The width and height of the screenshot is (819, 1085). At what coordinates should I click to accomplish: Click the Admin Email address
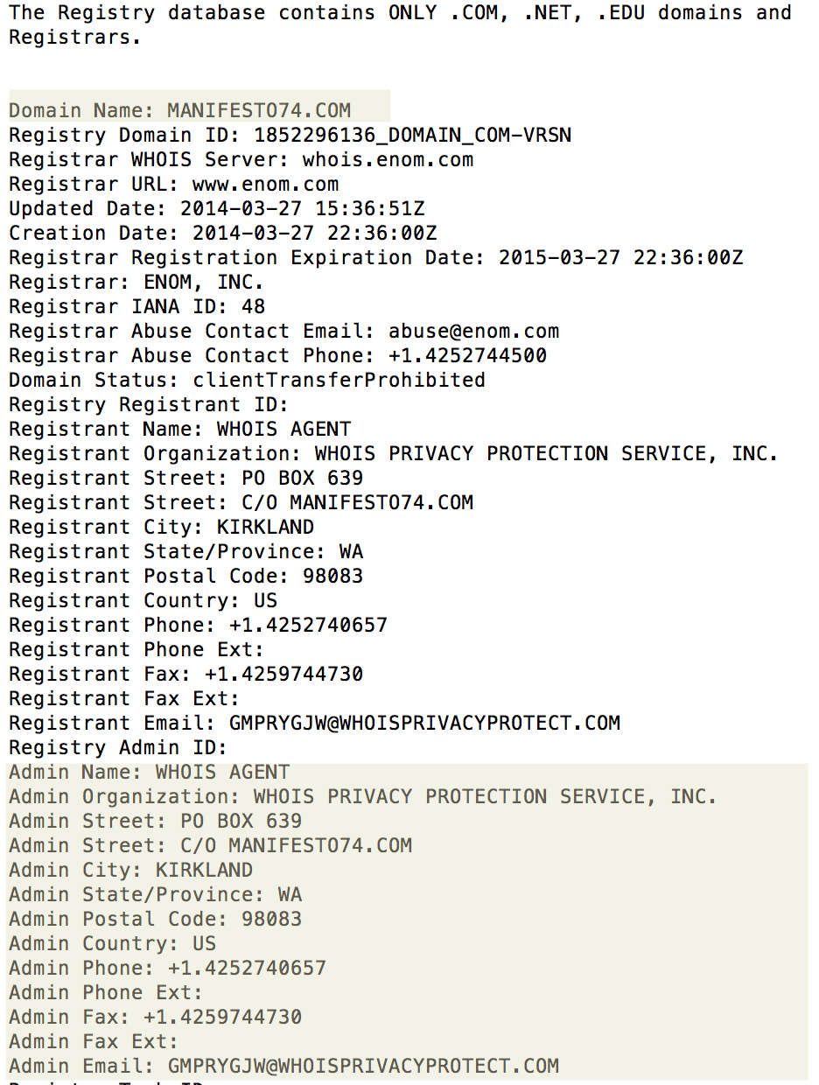point(363,1067)
